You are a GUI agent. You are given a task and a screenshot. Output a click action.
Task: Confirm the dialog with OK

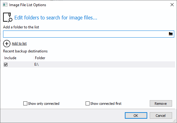tap(136, 116)
